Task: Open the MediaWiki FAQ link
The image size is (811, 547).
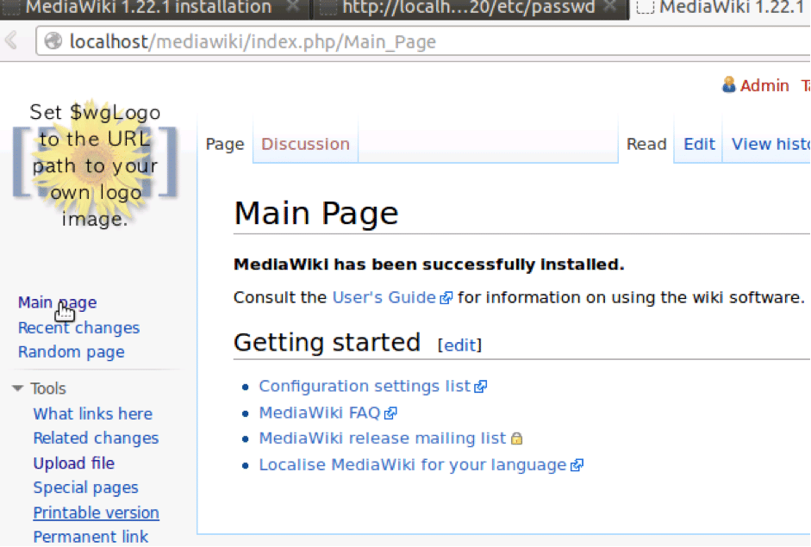Action: pyautogui.click(x=320, y=413)
